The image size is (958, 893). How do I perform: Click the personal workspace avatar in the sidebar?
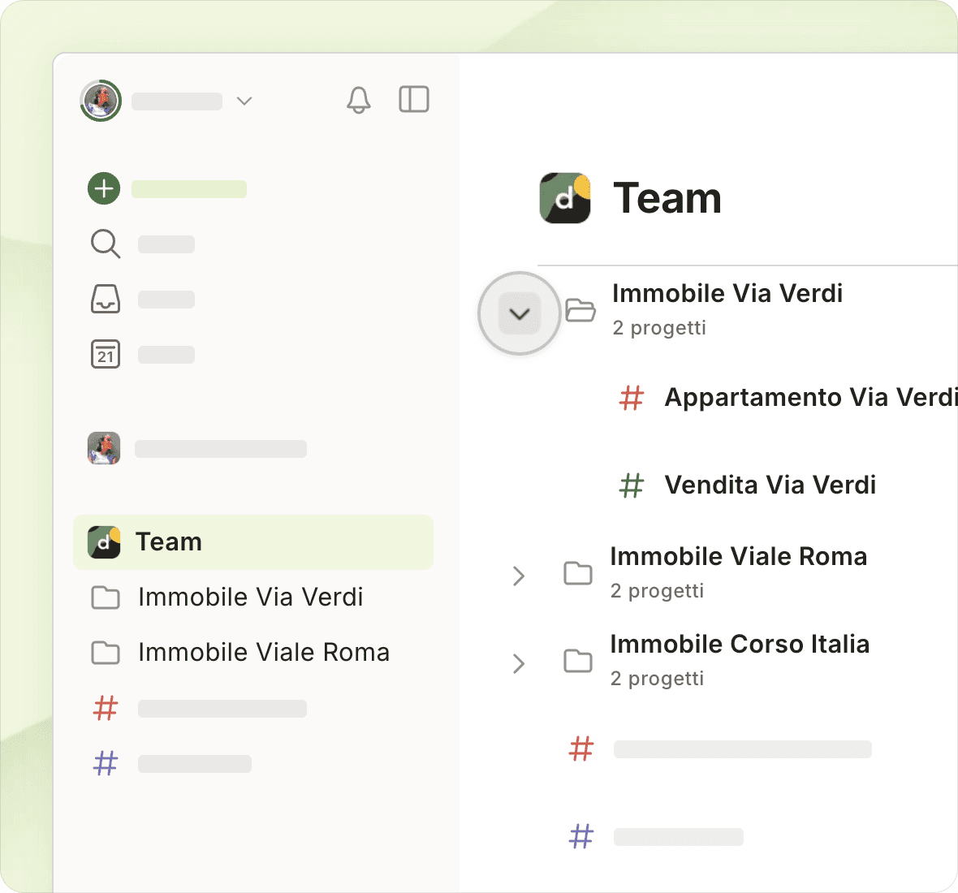[x=104, y=448]
